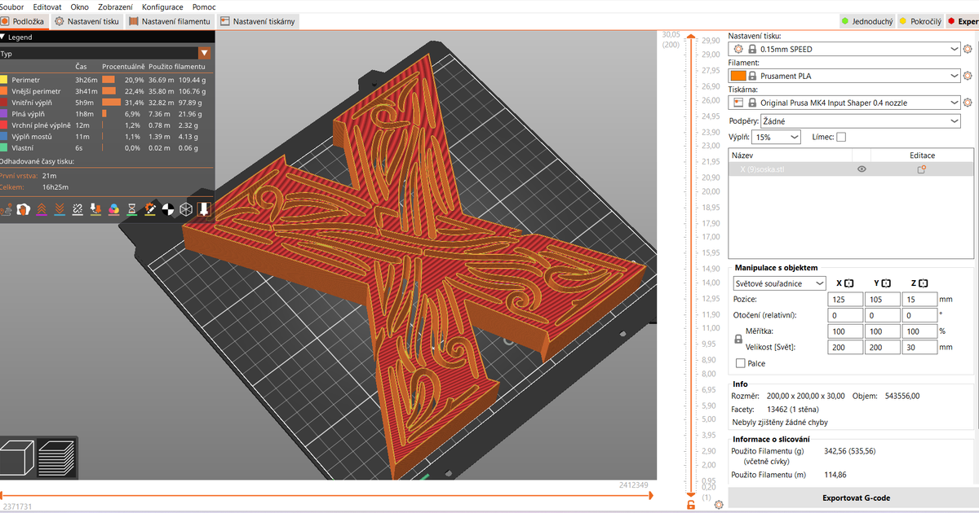Screen dimensions: 979x513
Task: Enable the Límec (brim) checkbox
Action: coord(841,137)
